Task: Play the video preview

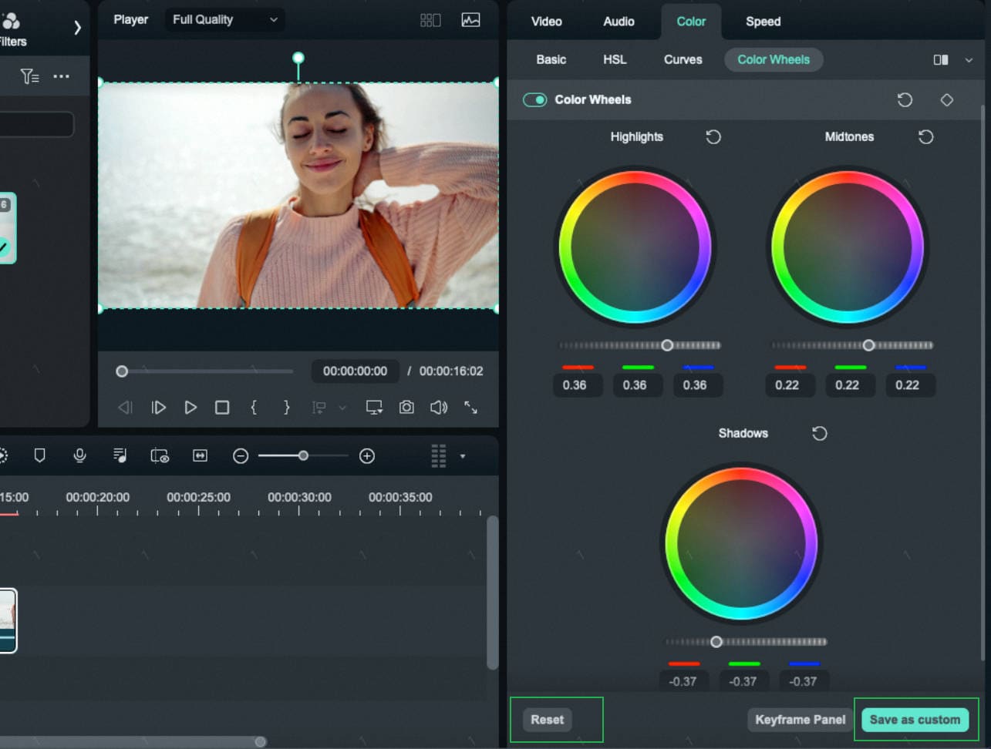Action: click(x=190, y=408)
